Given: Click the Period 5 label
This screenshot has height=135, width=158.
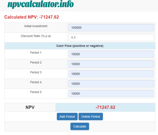Looking at the screenshot, I should (36, 92).
